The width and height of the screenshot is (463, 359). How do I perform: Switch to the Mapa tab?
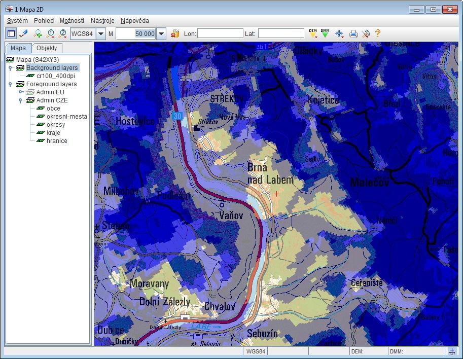pos(18,48)
